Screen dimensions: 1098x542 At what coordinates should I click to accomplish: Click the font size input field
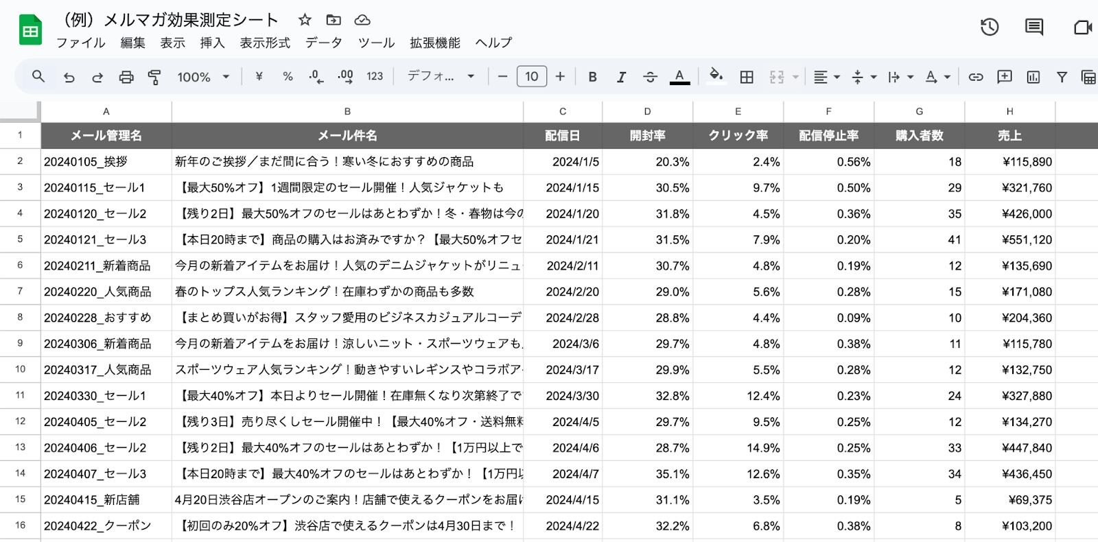pyautogui.click(x=531, y=76)
